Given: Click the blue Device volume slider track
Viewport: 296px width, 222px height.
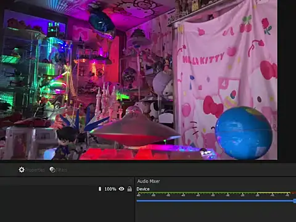Looking at the screenshot, I should [x=215, y=200].
